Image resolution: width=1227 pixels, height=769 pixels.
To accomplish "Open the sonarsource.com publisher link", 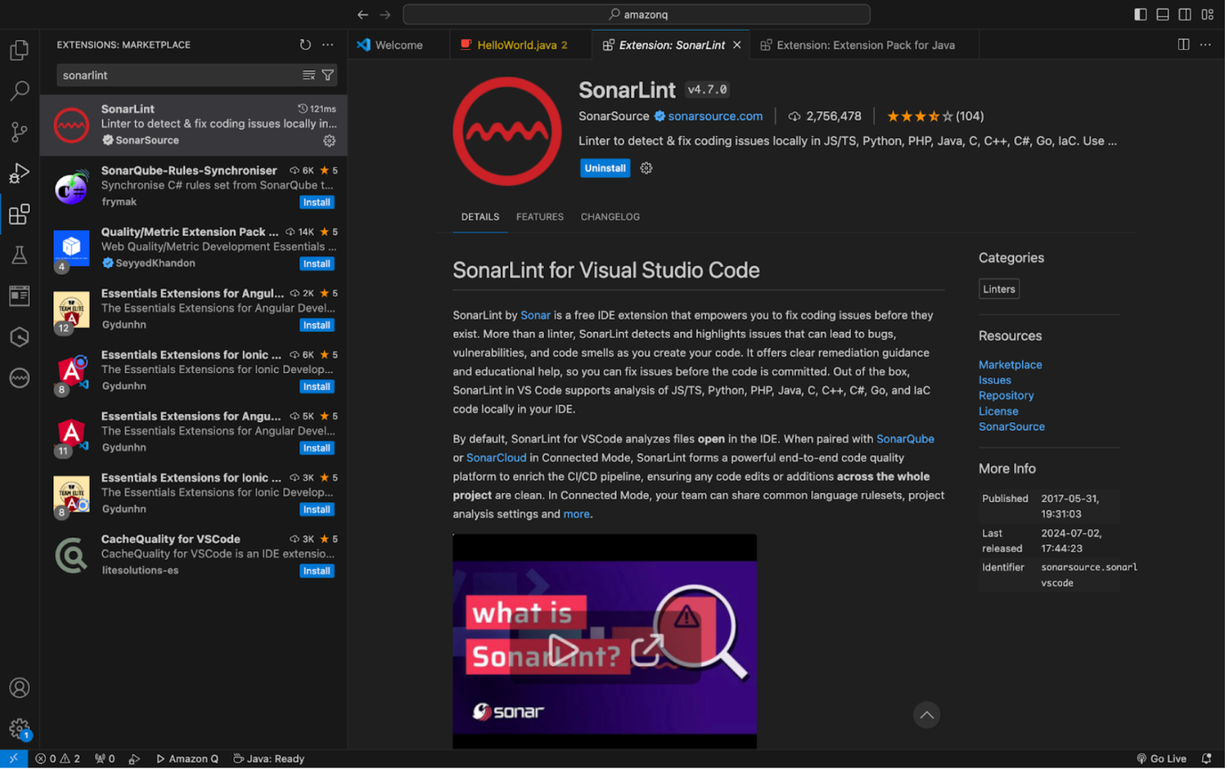I will (715, 115).
